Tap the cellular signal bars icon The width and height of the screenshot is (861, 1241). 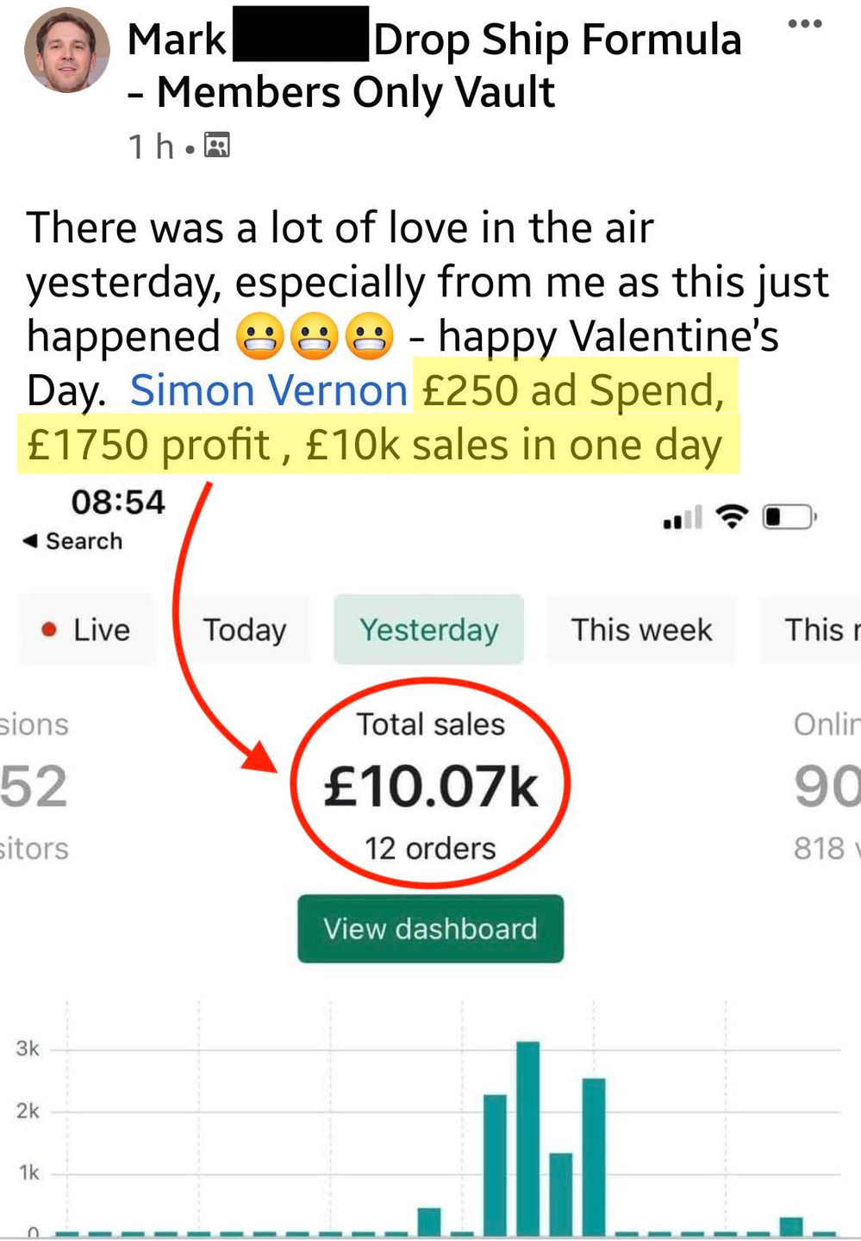[683, 518]
